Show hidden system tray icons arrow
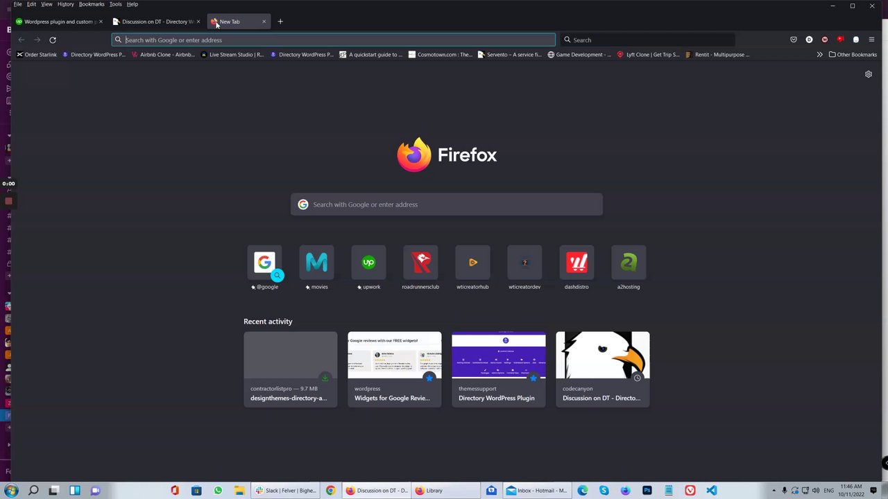The image size is (888, 499). click(x=774, y=490)
